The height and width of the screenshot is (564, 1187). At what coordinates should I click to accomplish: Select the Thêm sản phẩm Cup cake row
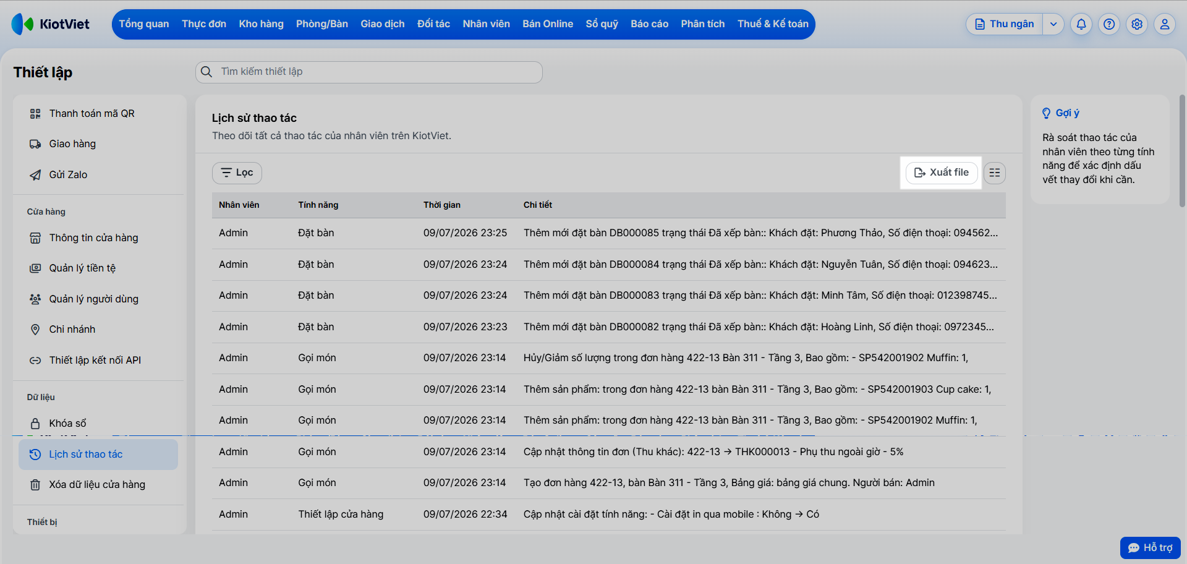click(609, 390)
